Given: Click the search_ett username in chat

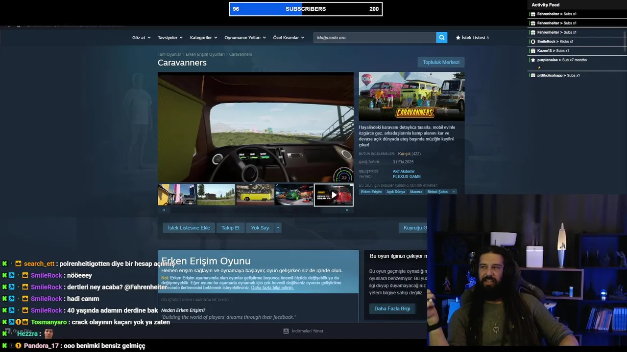Looking at the screenshot, I should [39, 264].
